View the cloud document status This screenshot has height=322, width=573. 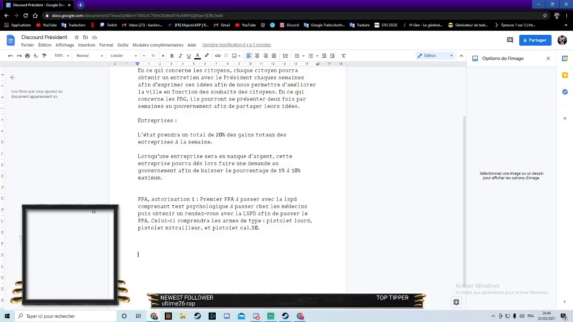pos(94,38)
